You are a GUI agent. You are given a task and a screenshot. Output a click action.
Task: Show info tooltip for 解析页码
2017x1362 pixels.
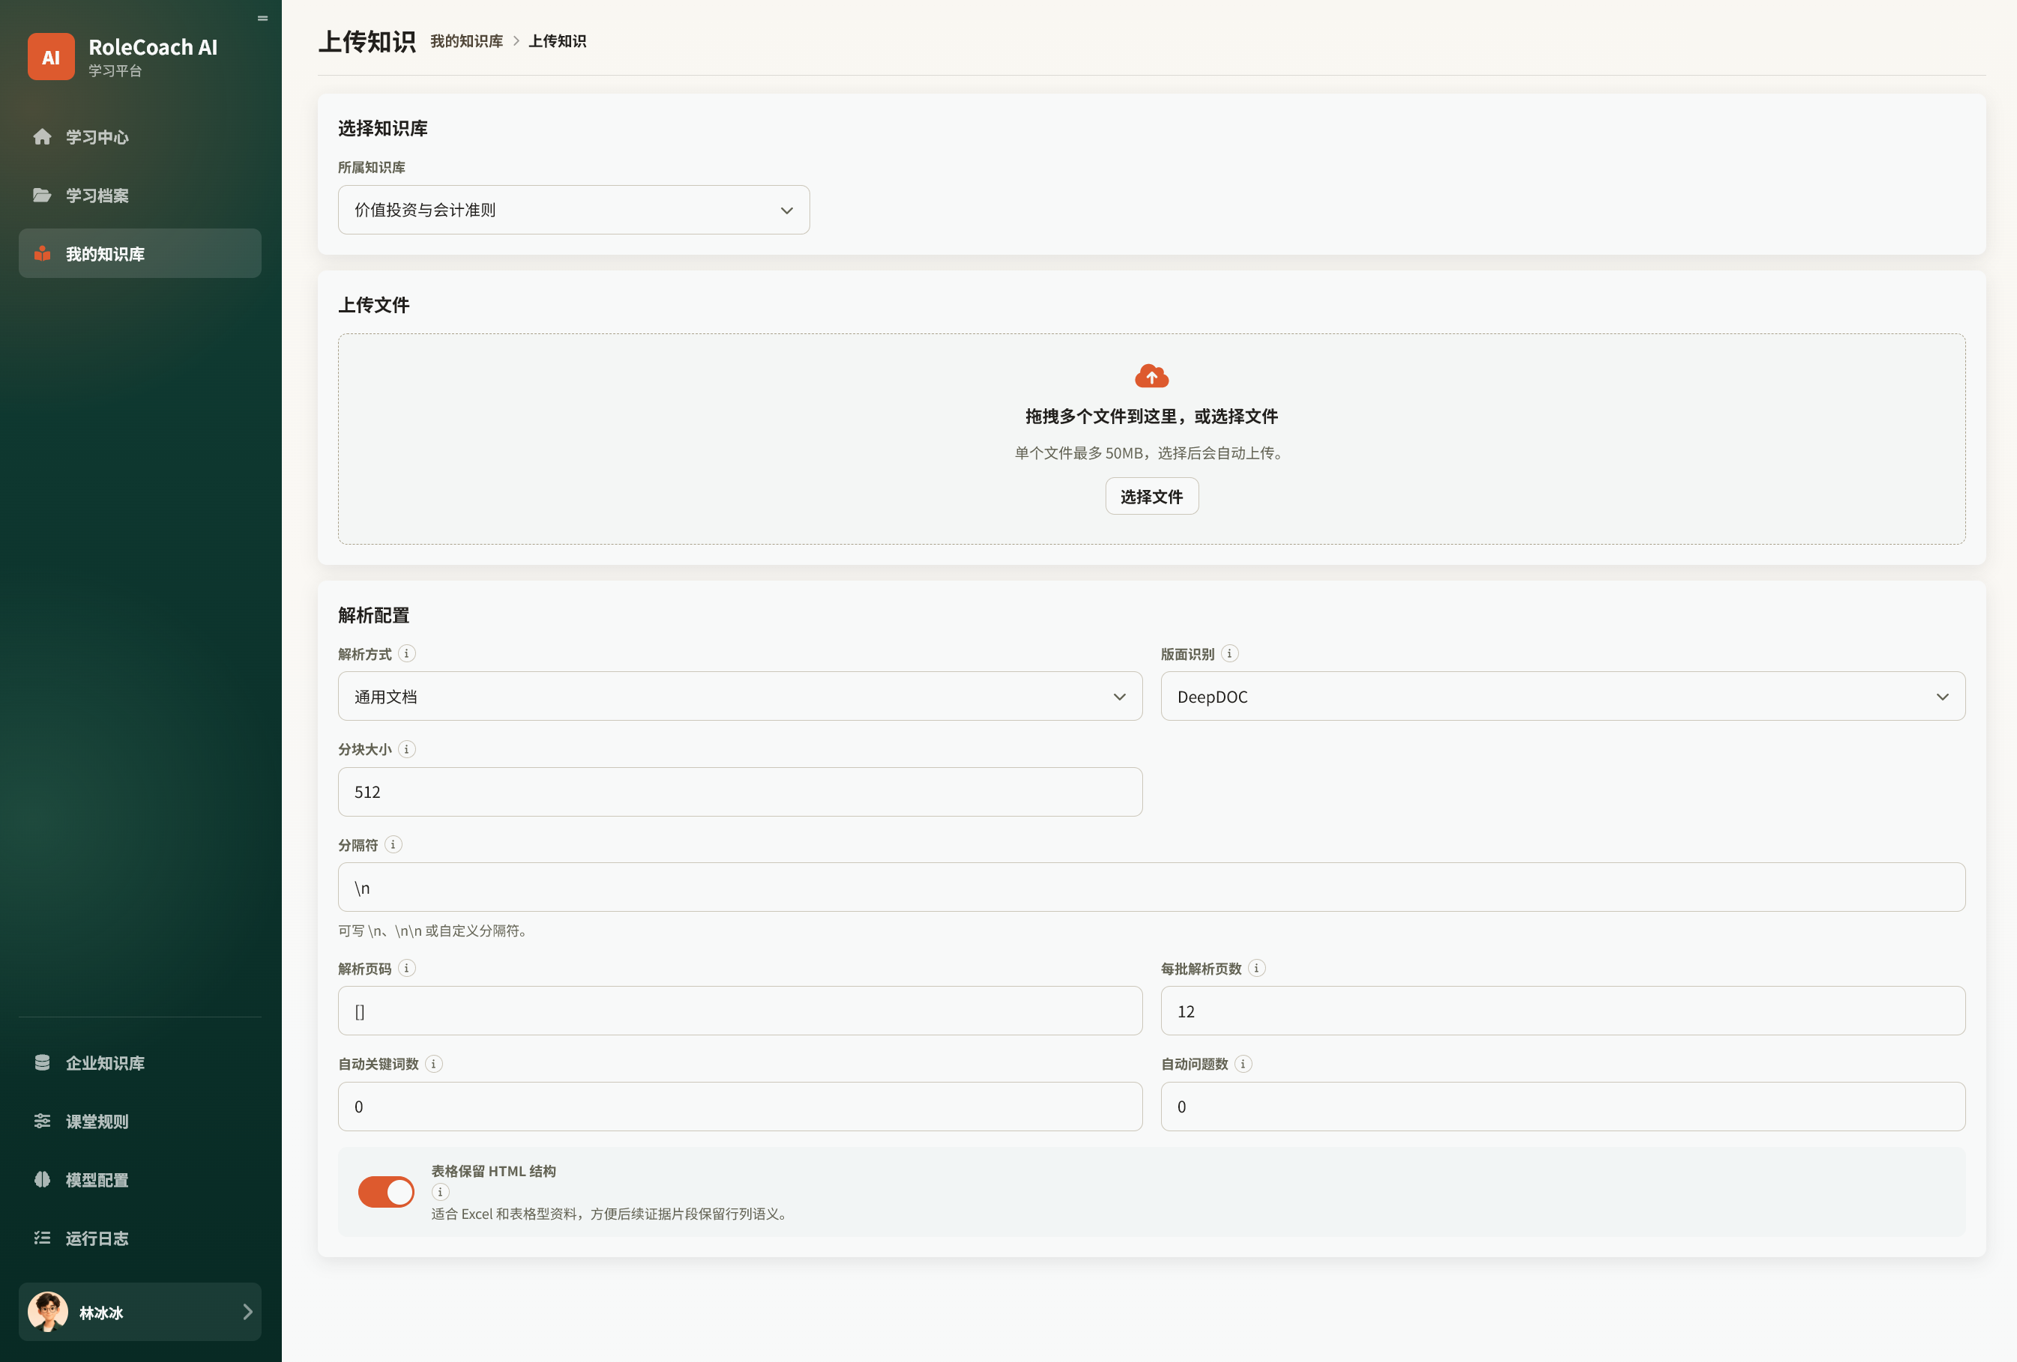pyautogui.click(x=406, y=968)
